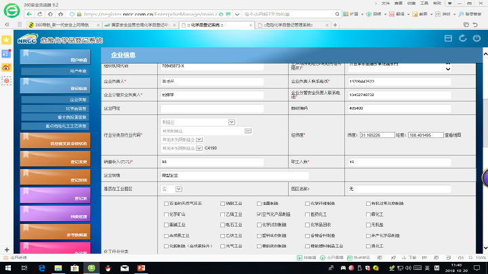The image size is (488, 274).
Task: Select 化学品信息 in the left menu
Action: [76, 108]
